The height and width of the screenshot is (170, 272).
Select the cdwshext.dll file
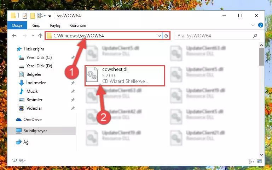coord(125,75)
